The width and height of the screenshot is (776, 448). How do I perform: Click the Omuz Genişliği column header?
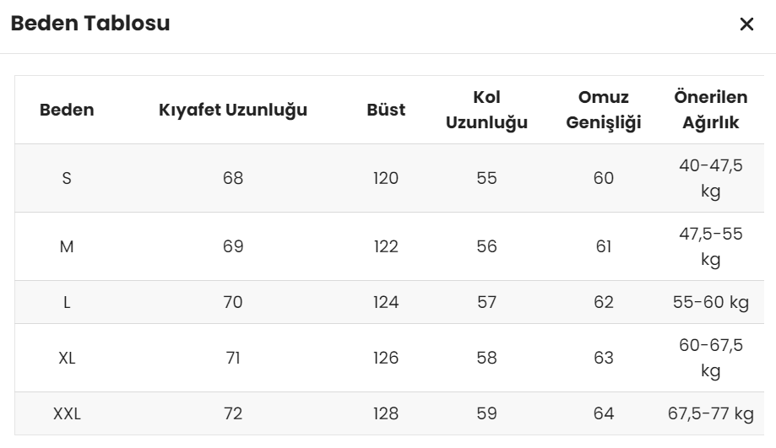603,110
